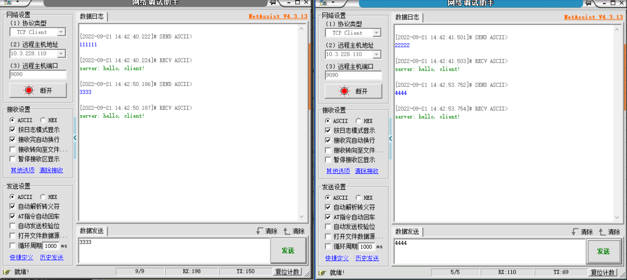Click the 9/9 status bar entry
Image resolution: width=627 pixels, height=280 pixels.
point(140,271)
